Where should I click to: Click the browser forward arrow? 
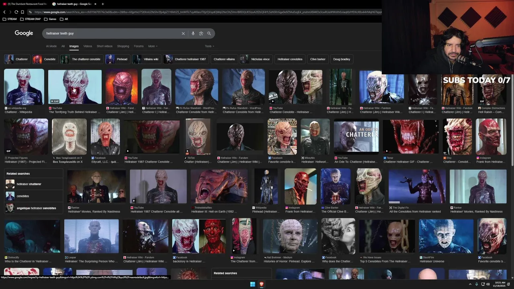click(x=10, y=12)
